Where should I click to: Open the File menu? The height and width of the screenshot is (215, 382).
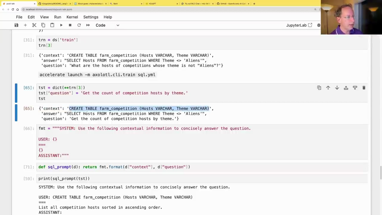pyautogui.click(x=19, y=17)
